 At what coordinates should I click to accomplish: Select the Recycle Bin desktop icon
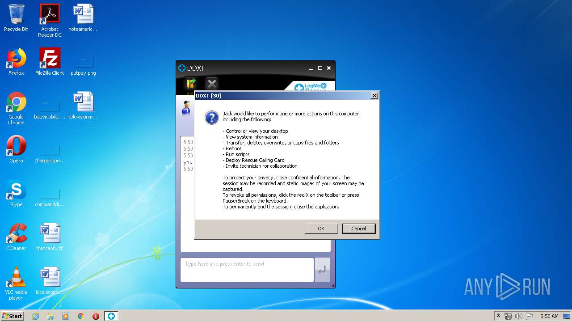click(16, 18)
